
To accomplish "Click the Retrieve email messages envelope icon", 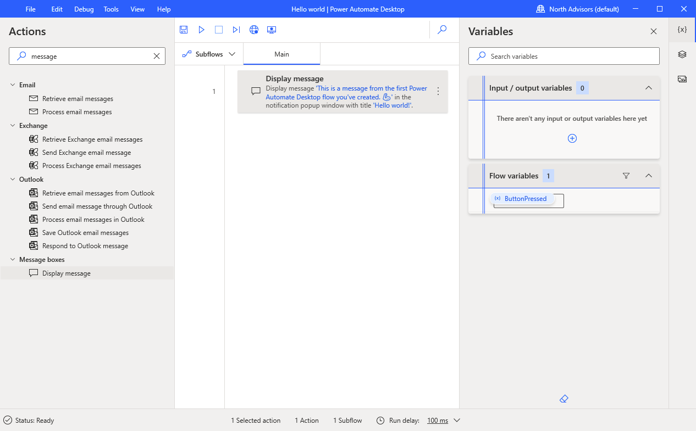I will [x=34, y=99].
